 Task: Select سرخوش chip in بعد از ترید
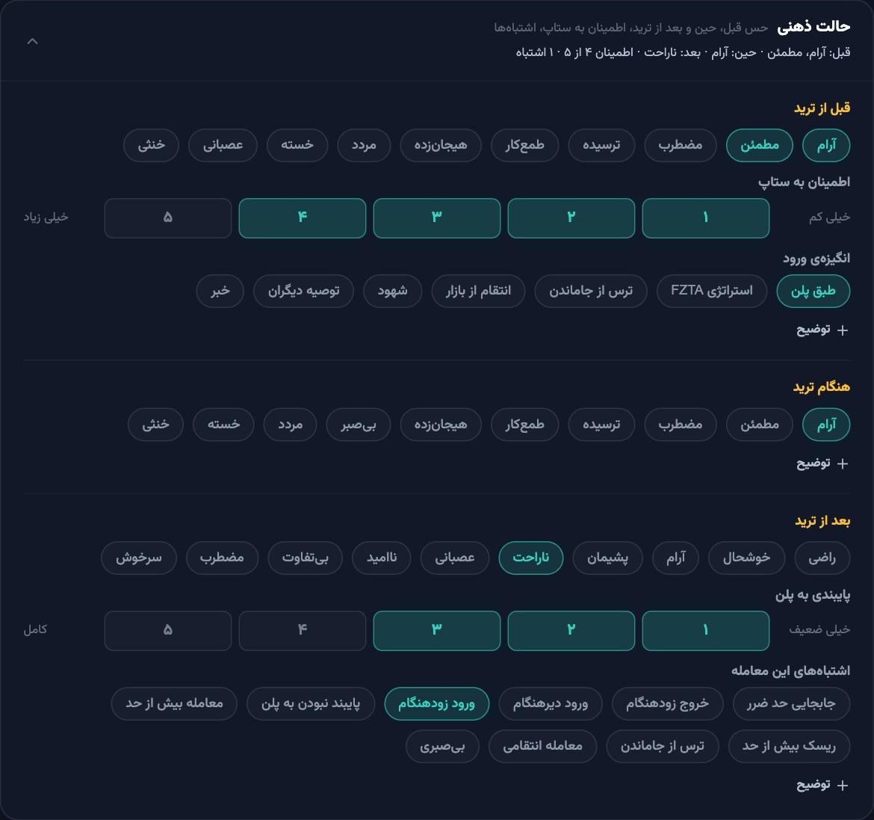[x=139, y=558]
